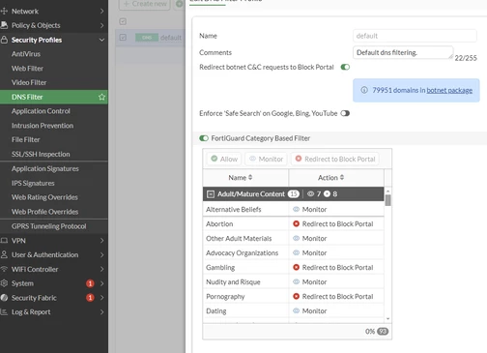Open SSL/SSH Inspection in the sidebar
This screenshot has width=487, height=353.
tap(41, 154)
